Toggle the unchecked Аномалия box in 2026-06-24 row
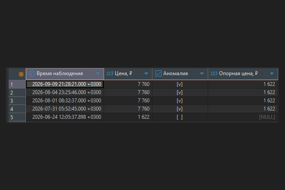Image resolution: width=285 pixels, height=190 pixels. (x=180, y=117)
